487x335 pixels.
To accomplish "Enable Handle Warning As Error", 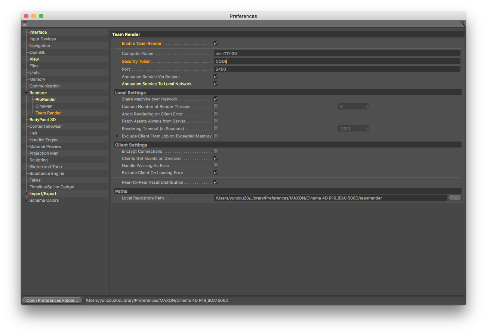I will click(x=216, y=165).
